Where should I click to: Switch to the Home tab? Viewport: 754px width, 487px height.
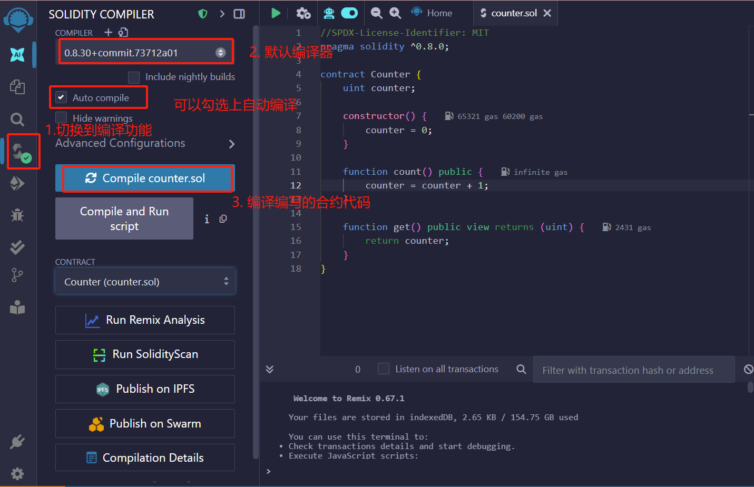click(432, 13)
